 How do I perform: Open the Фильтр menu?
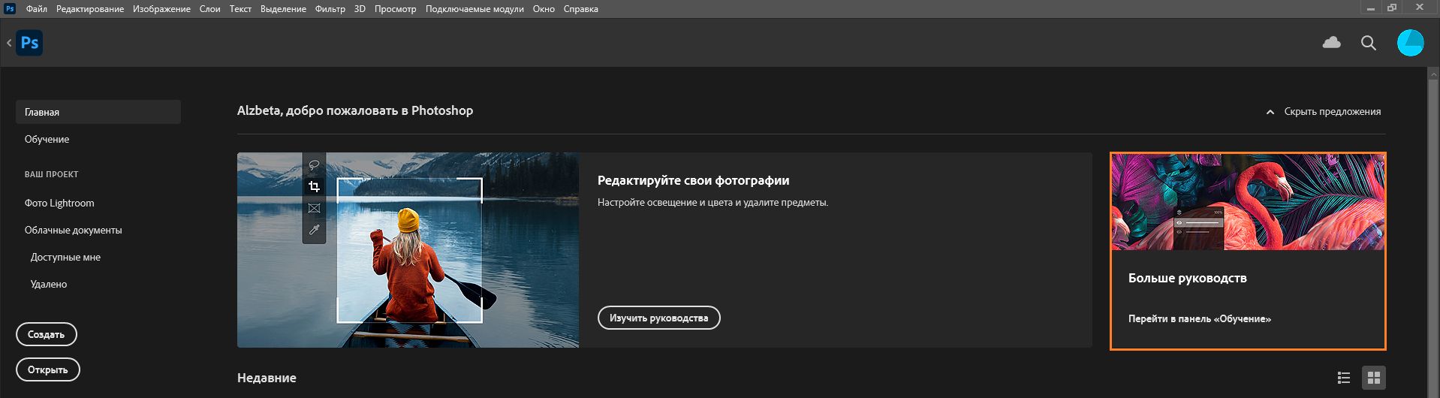pyautogui.click(x=330, y=9)
